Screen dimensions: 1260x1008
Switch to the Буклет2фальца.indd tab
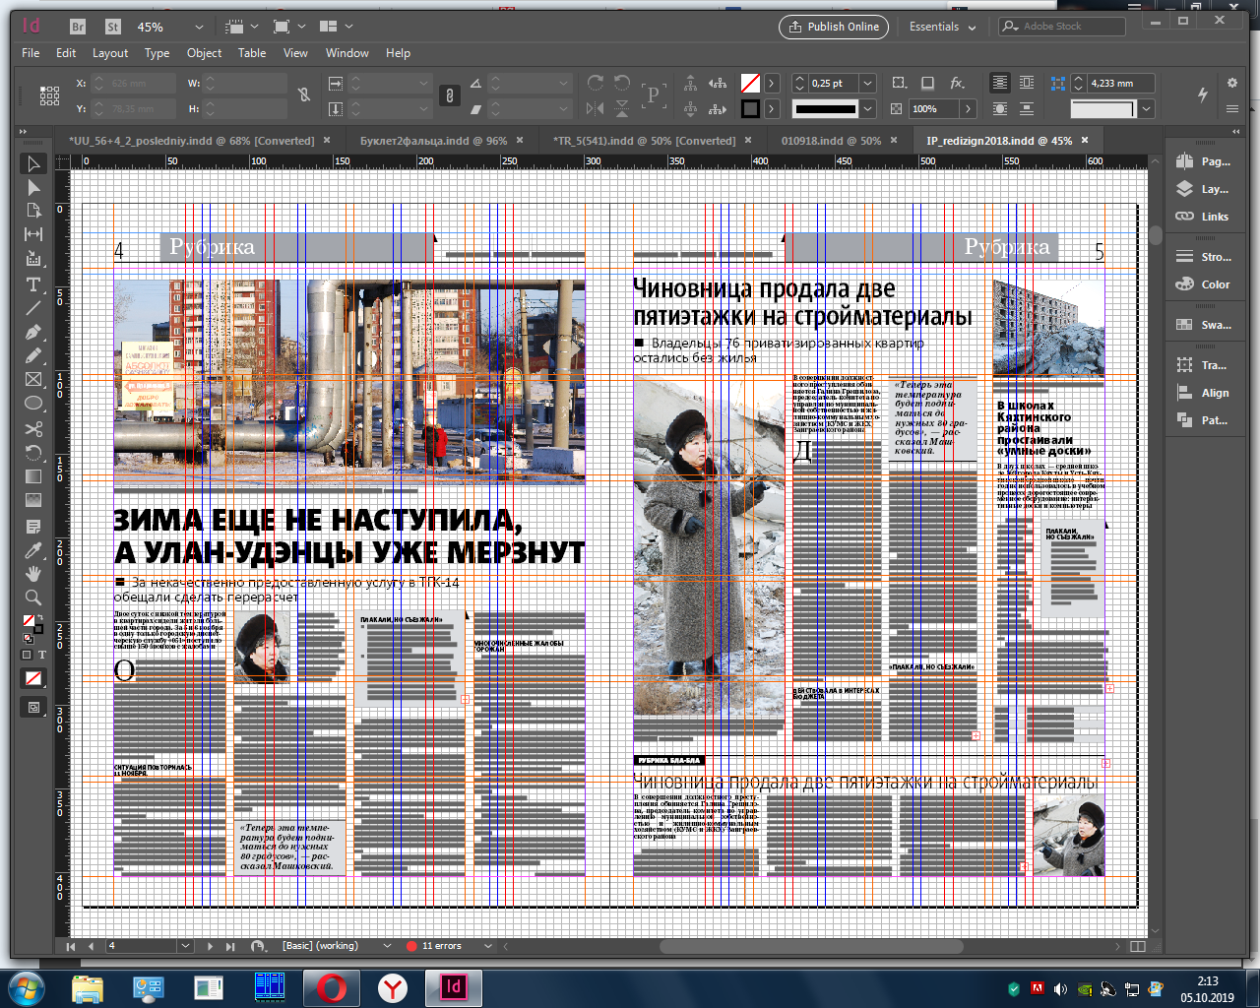(x=433, y=141)
